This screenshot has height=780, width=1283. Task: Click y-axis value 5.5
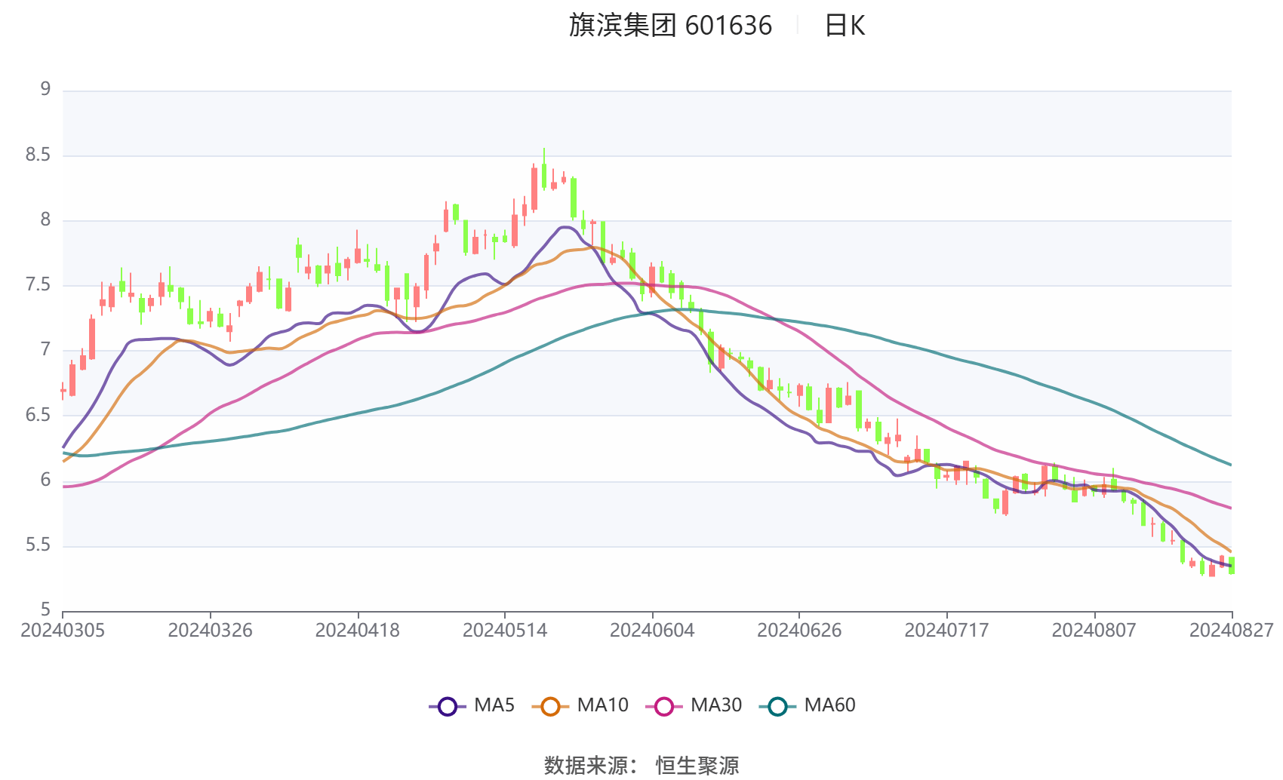click(x=38, y=545)
